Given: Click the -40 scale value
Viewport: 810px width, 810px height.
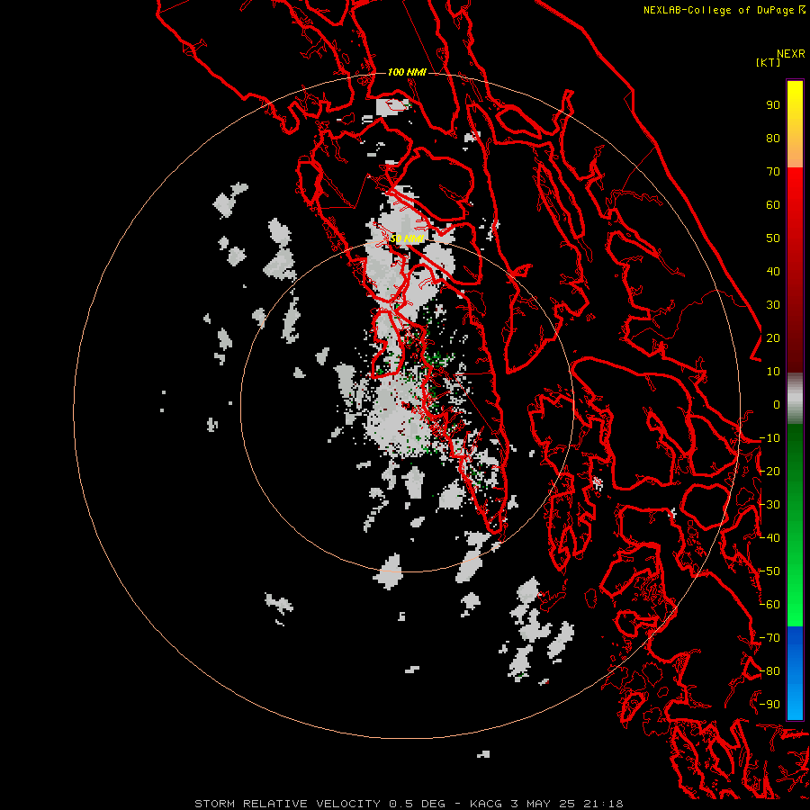Looking at the screenshot, I should [x=769, y=538].
